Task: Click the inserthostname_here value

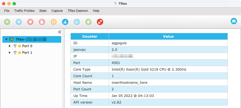Action: pyautogui.click(x=130, y=82)
